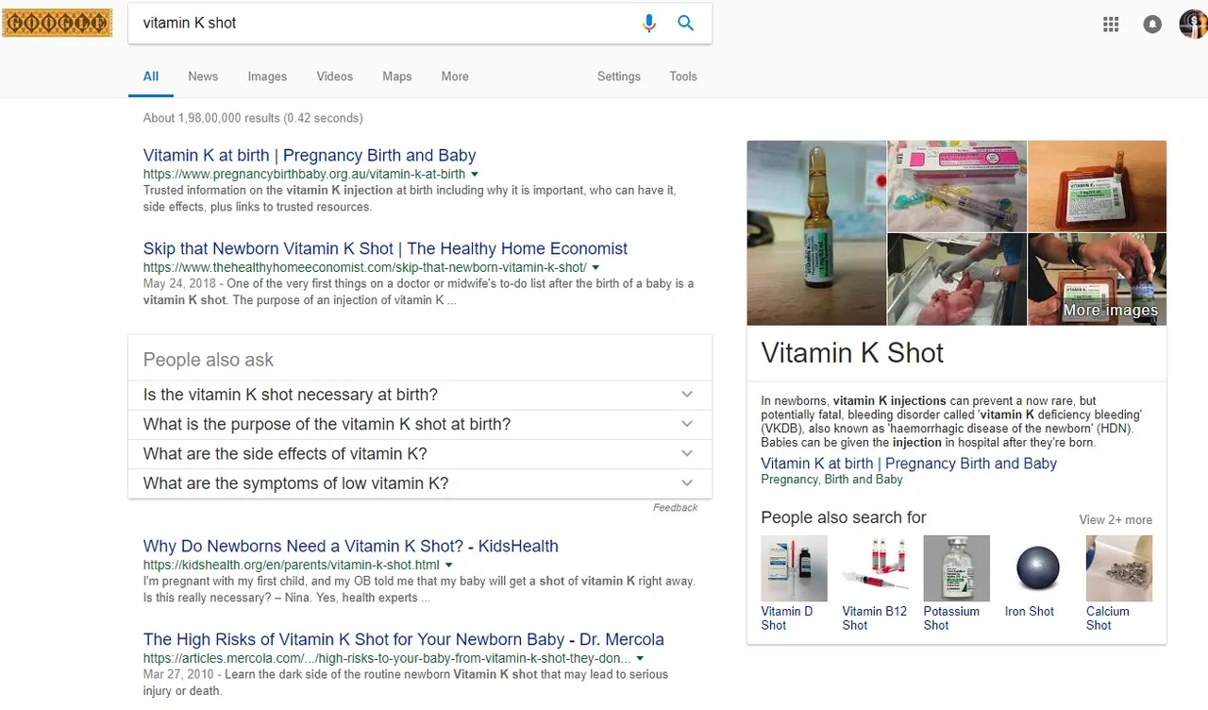
Task: Click the Google doodle logo
Action: coord(57,23)
